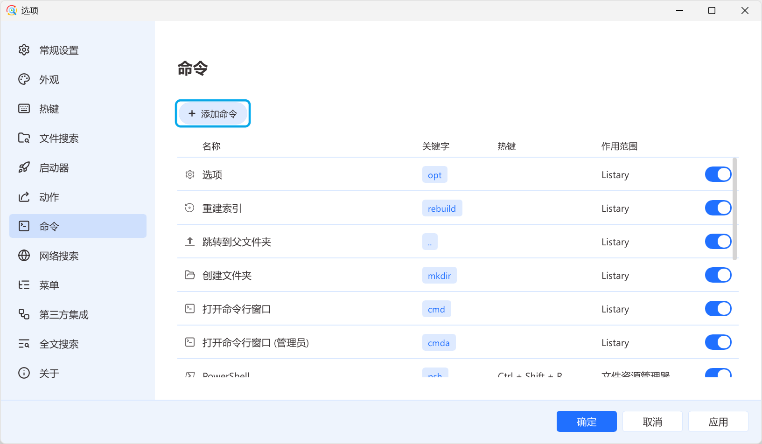This screenshot has width=762, height=444.
Task: Switch off the cmd keyword row's toggle
Action: (718, 309)
